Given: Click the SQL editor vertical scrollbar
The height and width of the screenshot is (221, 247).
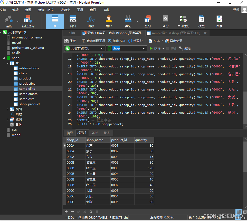Looking at the screenshot, I should [245, 108].
